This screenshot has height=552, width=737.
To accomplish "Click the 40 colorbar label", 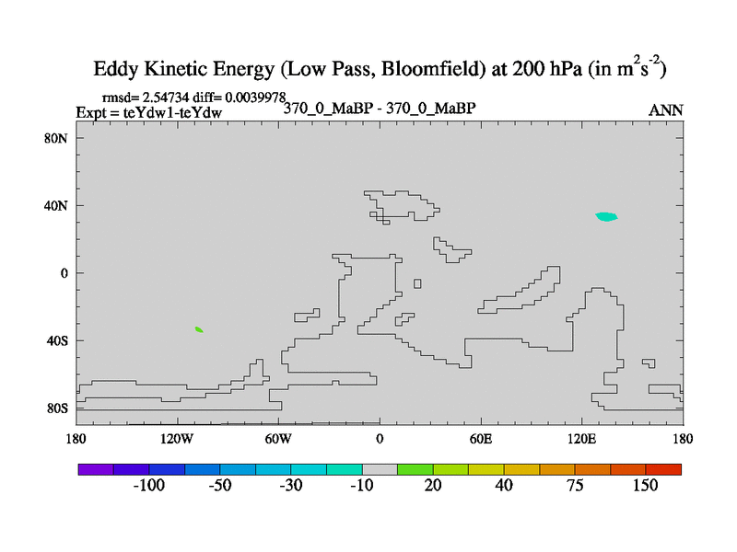I will pyautogui.click(x=503, y=486).
